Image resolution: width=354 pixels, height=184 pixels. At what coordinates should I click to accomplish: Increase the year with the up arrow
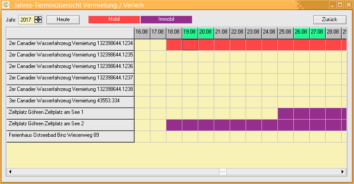click(x=38, y=18)
